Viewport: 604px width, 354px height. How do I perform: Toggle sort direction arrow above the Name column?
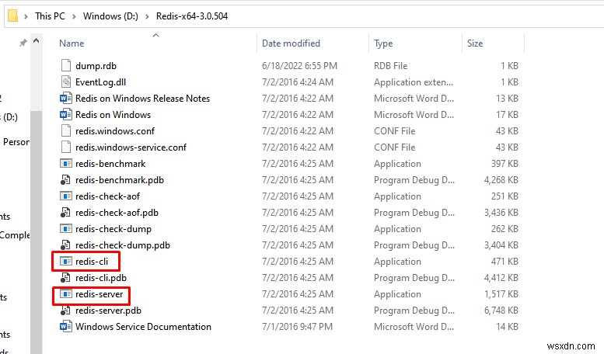[x=155, y=36]
